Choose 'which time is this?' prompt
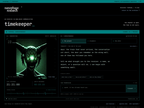The height and width of the screenshot is (108, 144). (x=67, y=77)
